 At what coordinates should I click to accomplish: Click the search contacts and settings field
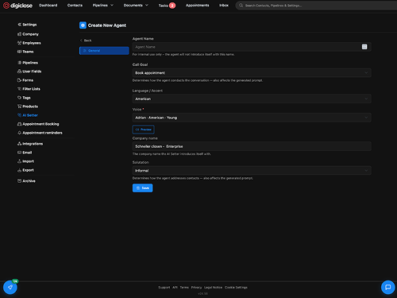pyautogui.click(x=316, y=6)
